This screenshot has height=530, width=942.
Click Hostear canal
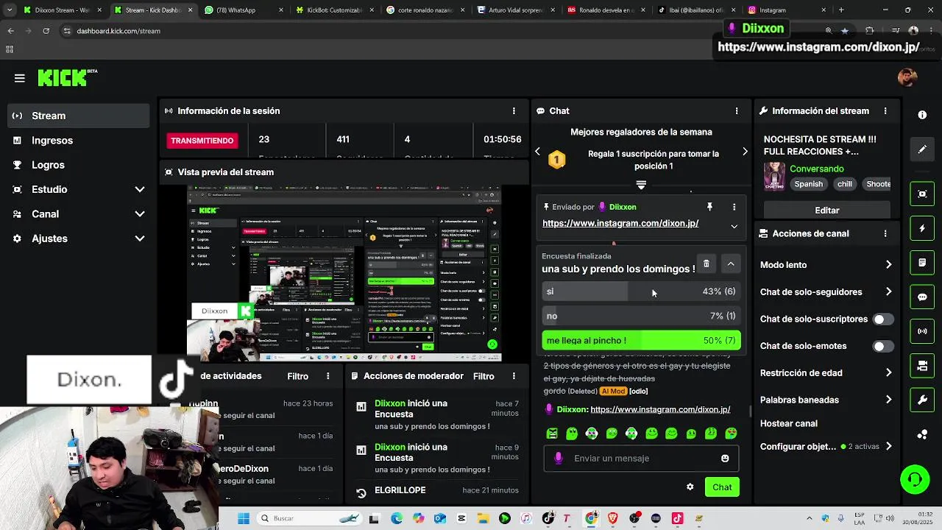[x=789, y=423]
